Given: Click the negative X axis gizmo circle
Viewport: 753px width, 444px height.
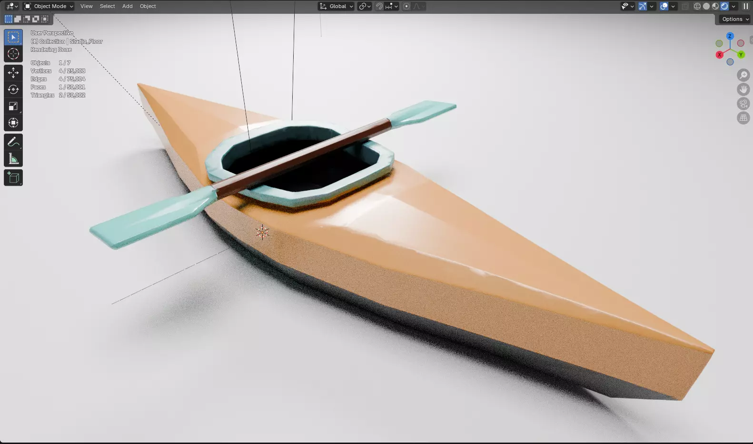Looking at the screenshot, I should 741,43.
